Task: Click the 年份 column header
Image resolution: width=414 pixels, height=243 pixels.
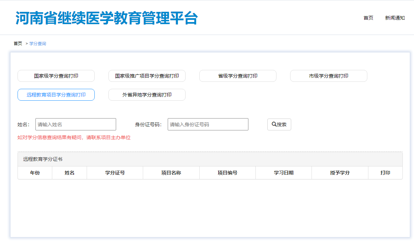Action: (x=35, y=173)
